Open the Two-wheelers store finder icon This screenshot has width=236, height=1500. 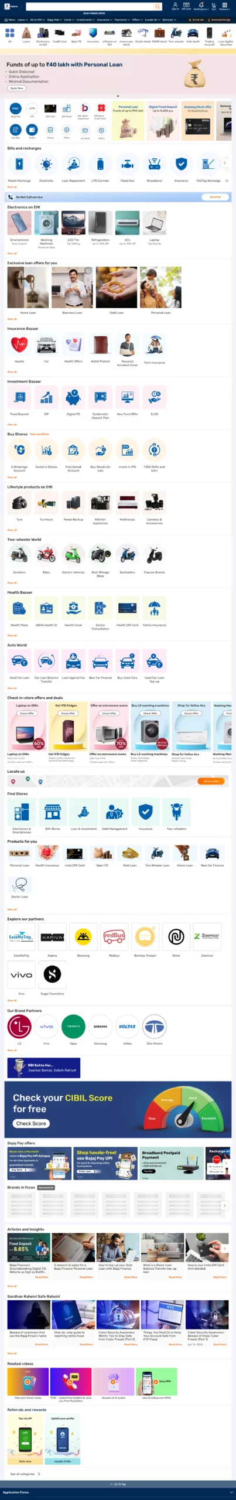coord(176,812)
